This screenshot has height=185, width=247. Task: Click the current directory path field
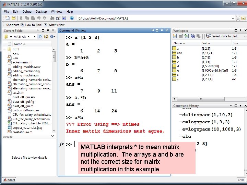[154, 18]
